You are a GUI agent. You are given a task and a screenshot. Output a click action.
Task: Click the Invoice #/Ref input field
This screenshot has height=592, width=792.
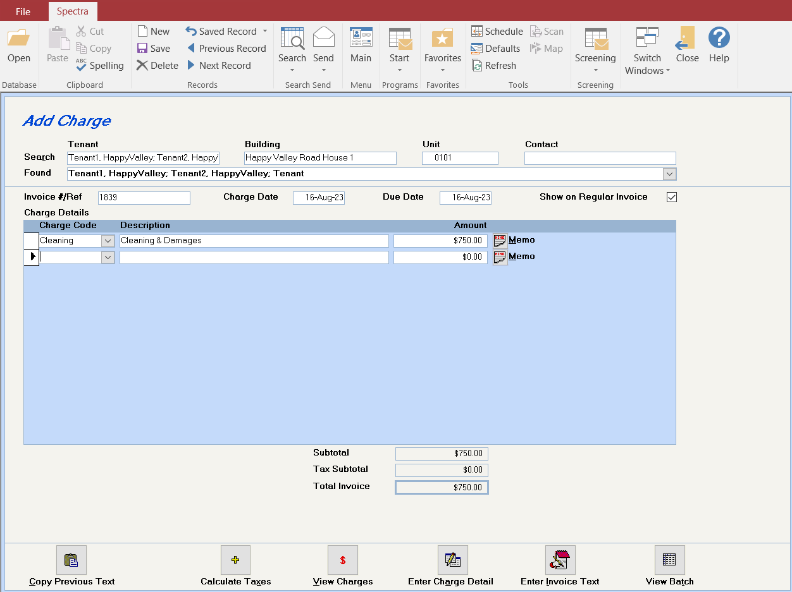point(144,198)
